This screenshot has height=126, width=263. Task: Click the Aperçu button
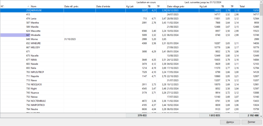point(230,122)
